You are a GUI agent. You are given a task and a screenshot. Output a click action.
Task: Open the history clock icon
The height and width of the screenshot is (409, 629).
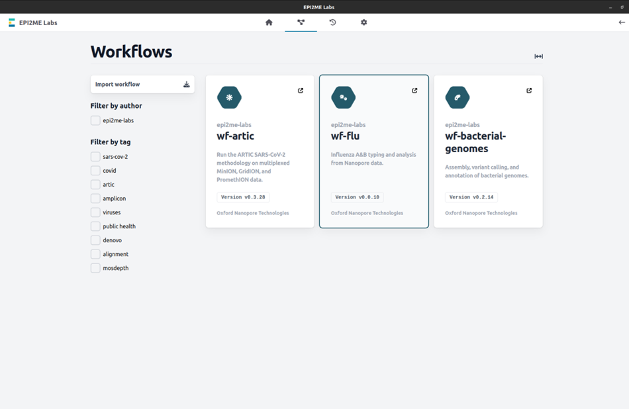pyautogui.click(x=332, y=23)
